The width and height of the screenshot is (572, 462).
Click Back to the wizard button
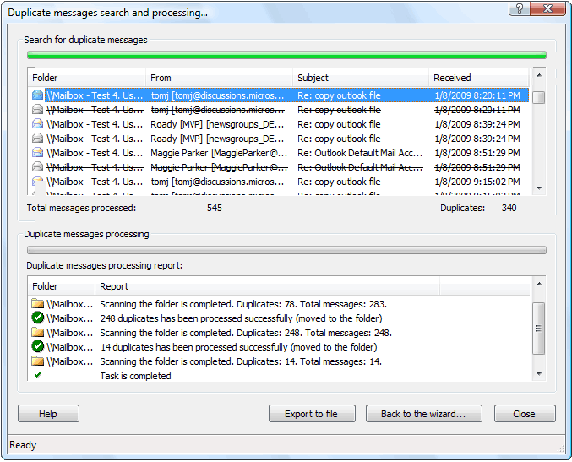click(424, 414)
